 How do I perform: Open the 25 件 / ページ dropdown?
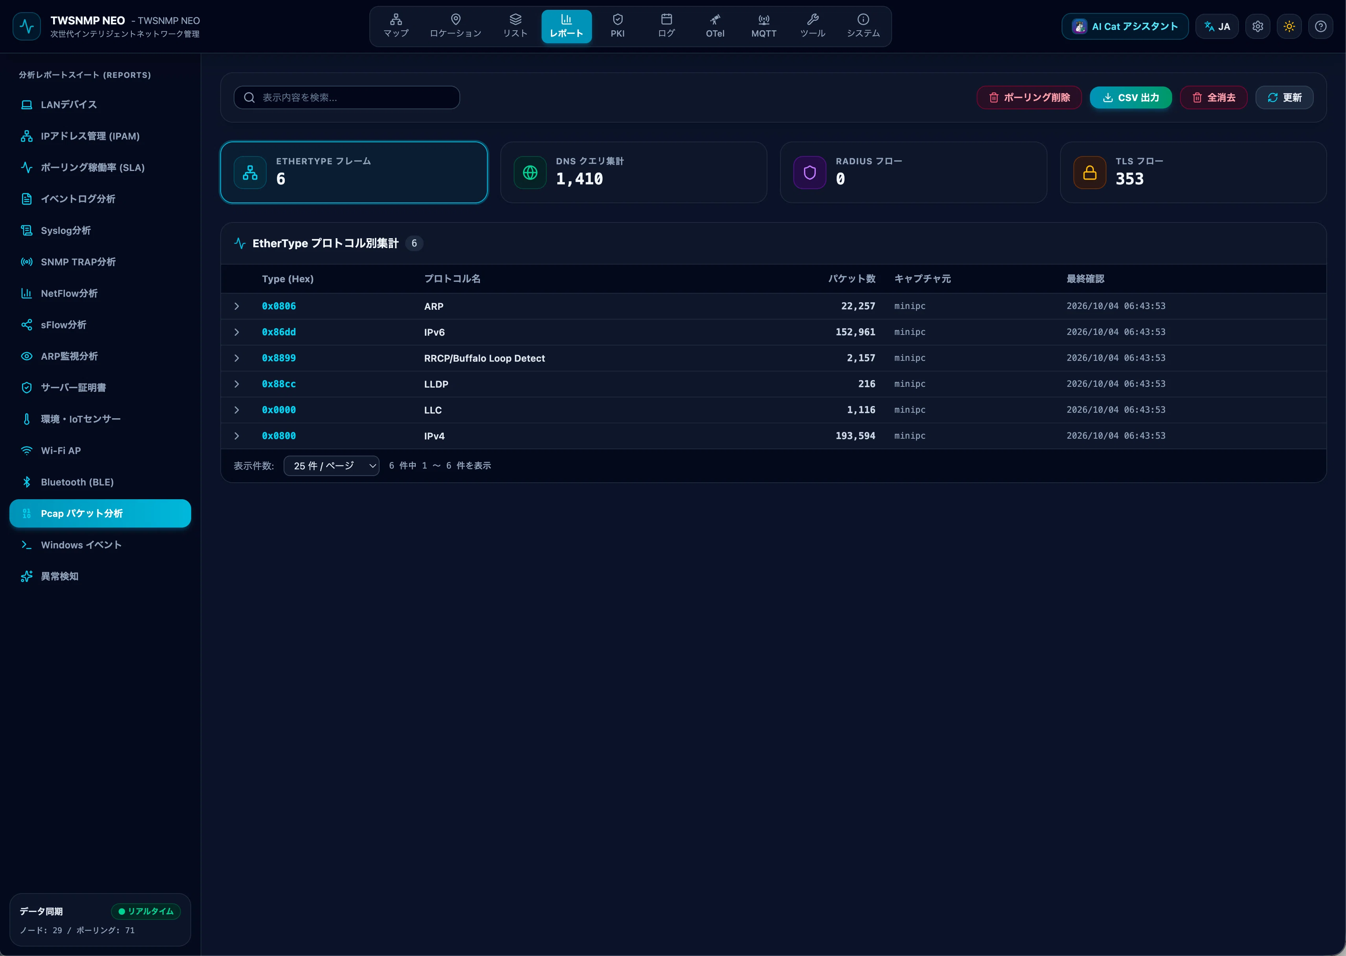point(331,466)
